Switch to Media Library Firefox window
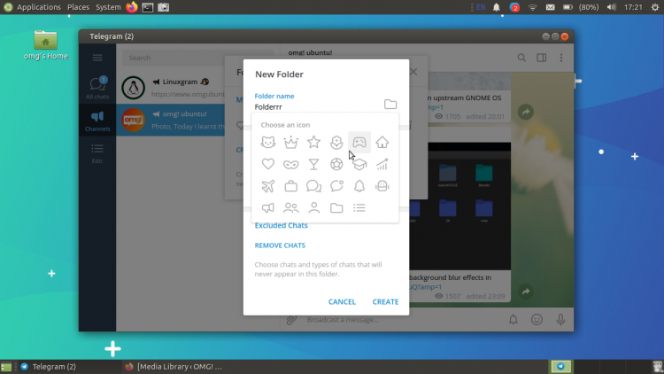The height and width of the screenshot is (374, 664). [174, 367]
